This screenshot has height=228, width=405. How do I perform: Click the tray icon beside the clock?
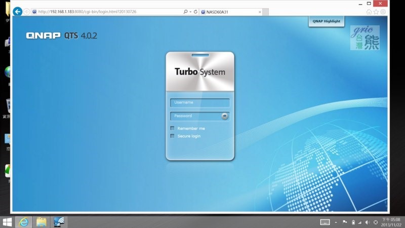pos(376,222)
